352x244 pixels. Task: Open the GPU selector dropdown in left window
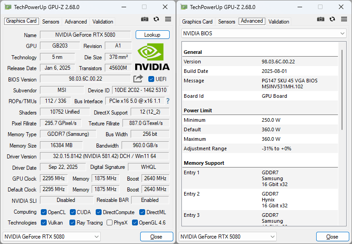(x=52, y=237)
